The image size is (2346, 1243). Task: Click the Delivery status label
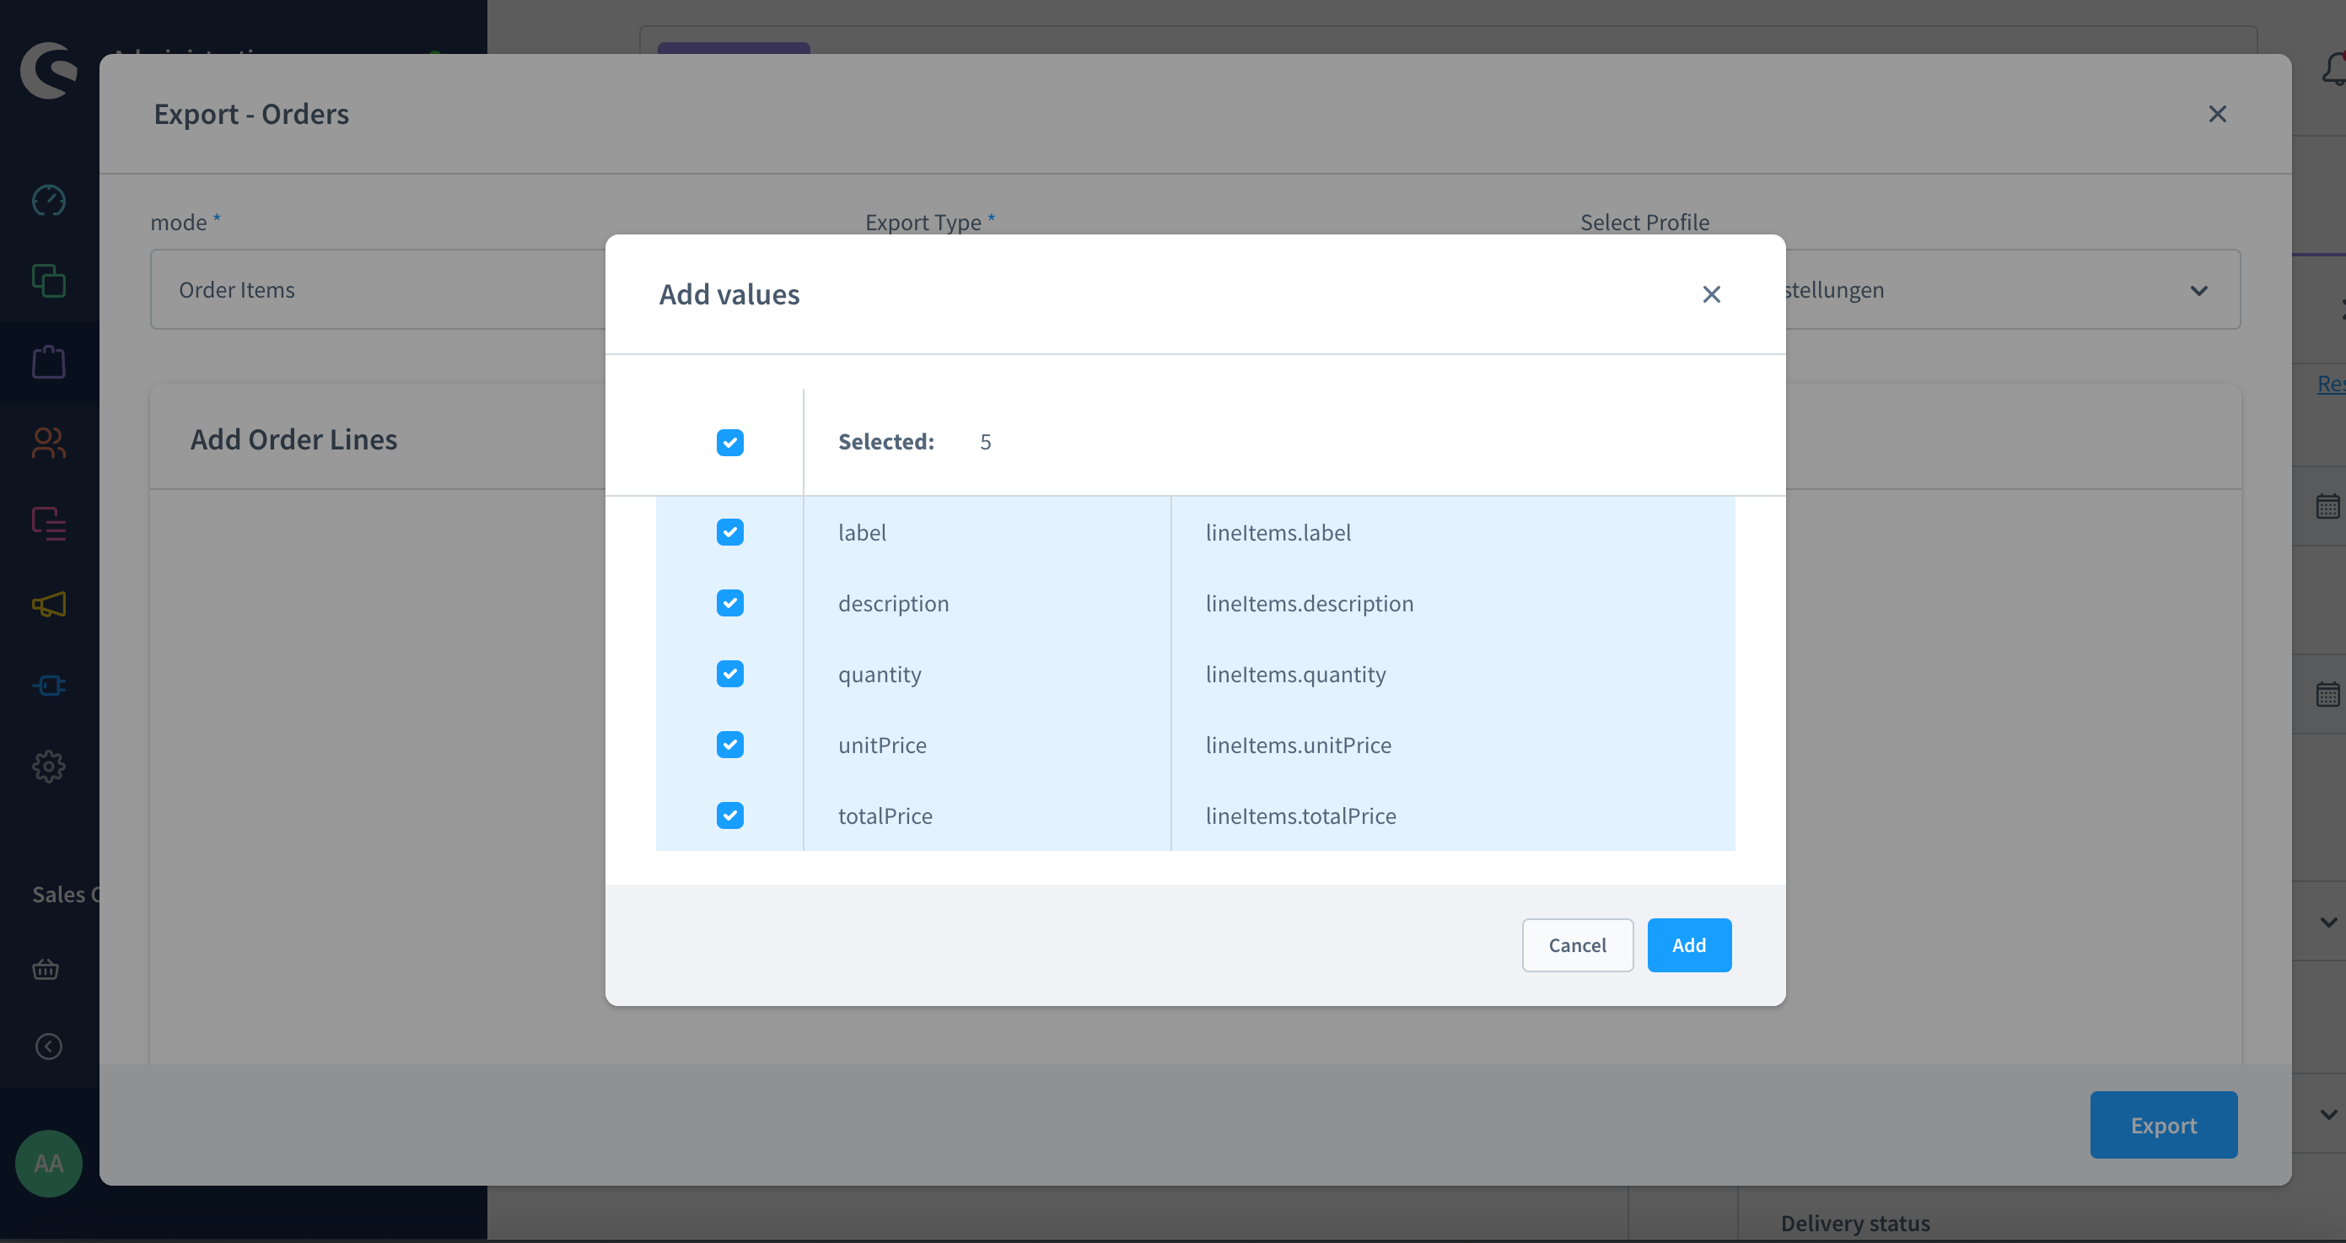[x=1855, y=1223]
